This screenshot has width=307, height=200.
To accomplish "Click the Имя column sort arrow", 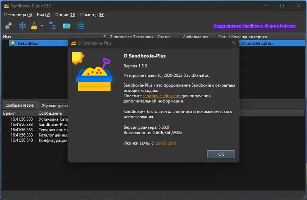I will 104,36.
